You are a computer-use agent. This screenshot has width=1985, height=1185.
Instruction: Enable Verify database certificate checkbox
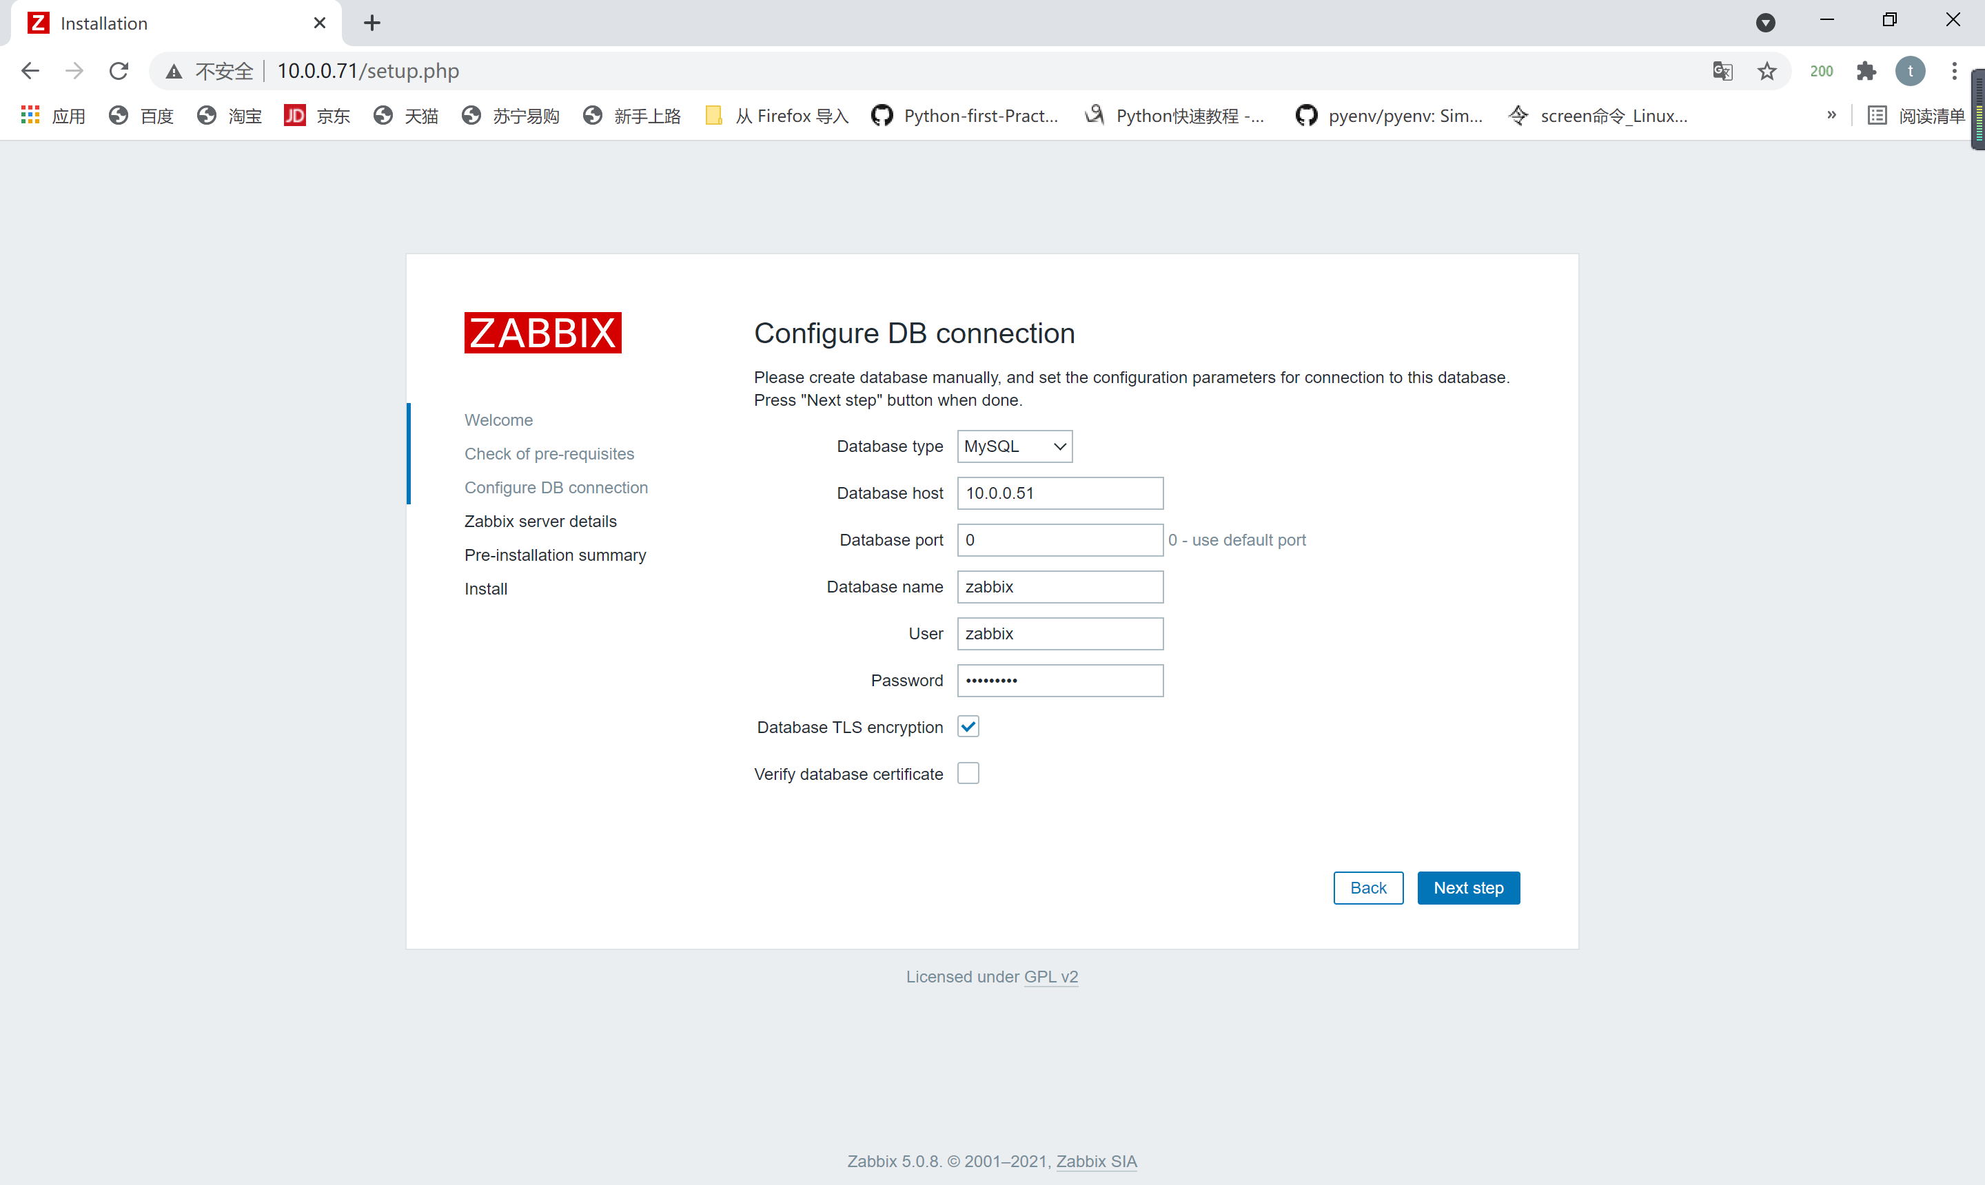tap(968, 773)
